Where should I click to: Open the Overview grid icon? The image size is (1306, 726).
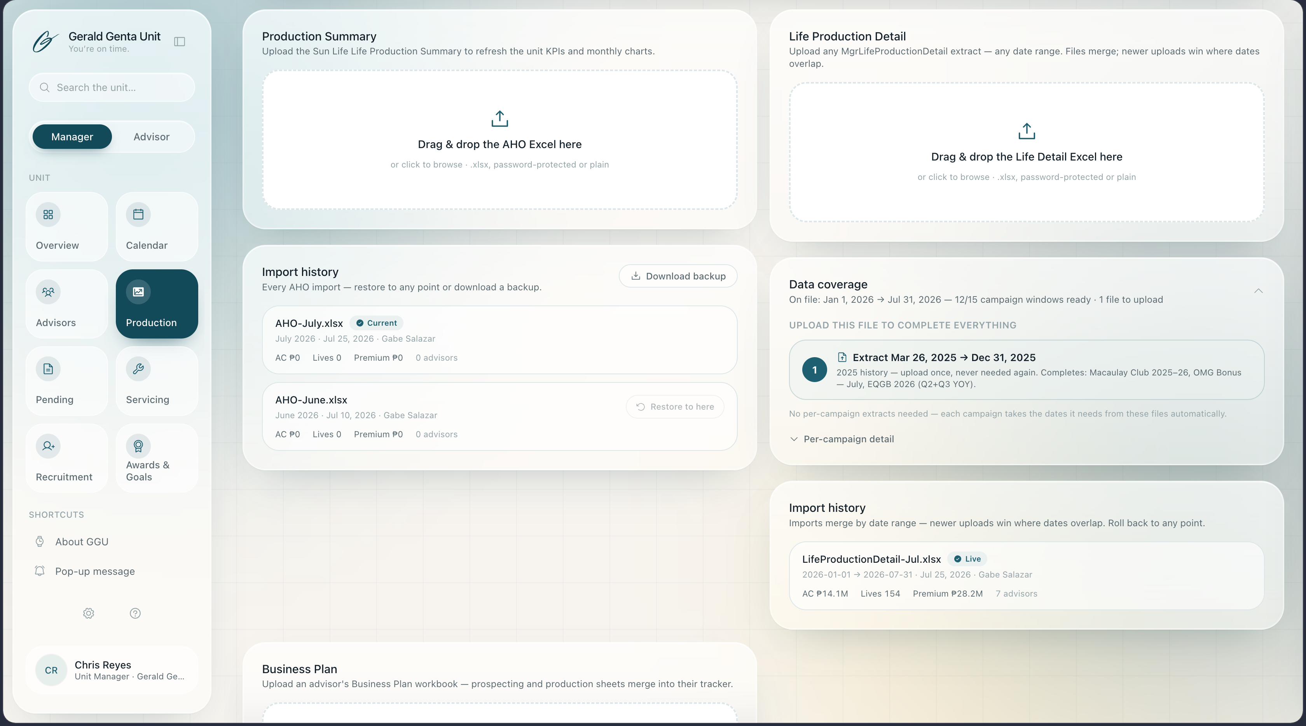48,215
